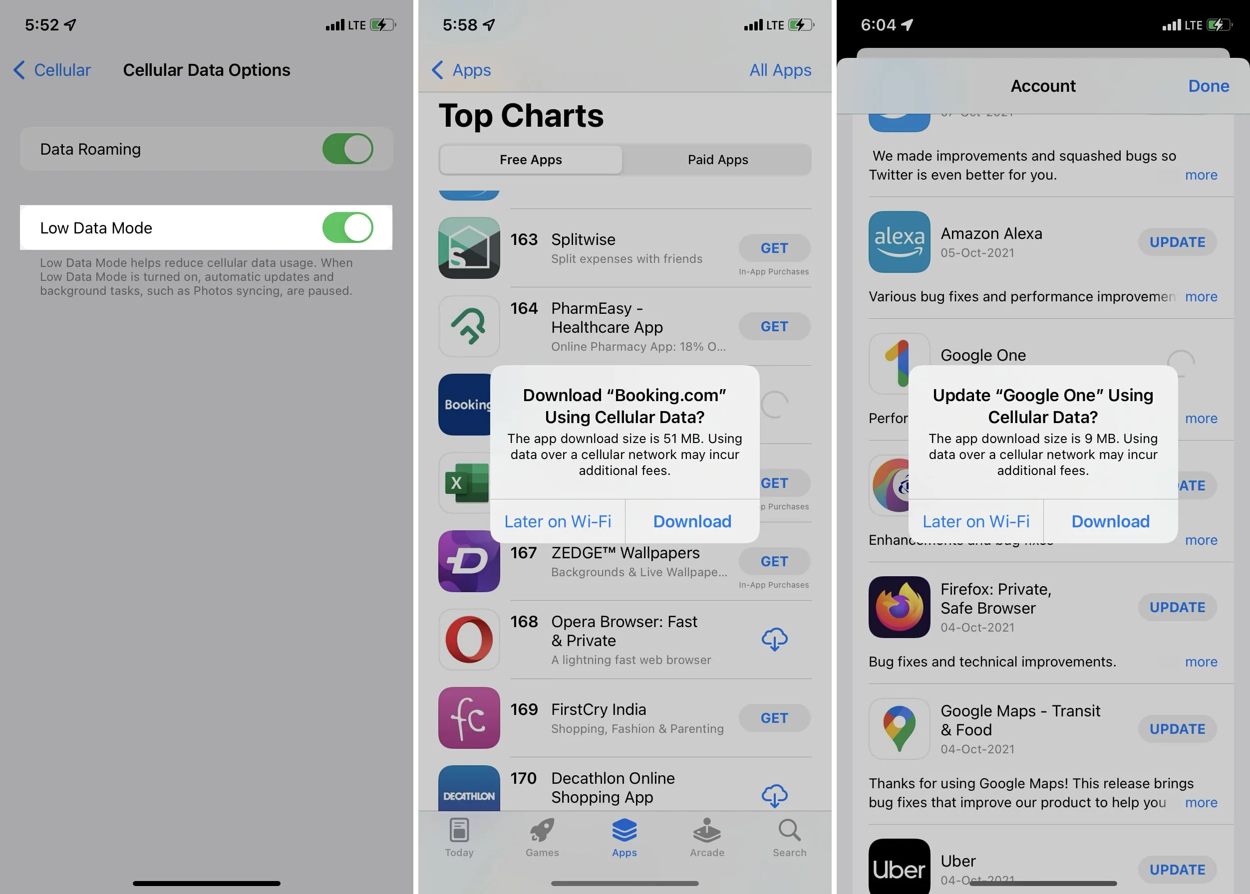Viewport: 1250px width, 894px height.
Task: Tap the Amazon Alexa UPDATE button
Action: pos(1178,242)
